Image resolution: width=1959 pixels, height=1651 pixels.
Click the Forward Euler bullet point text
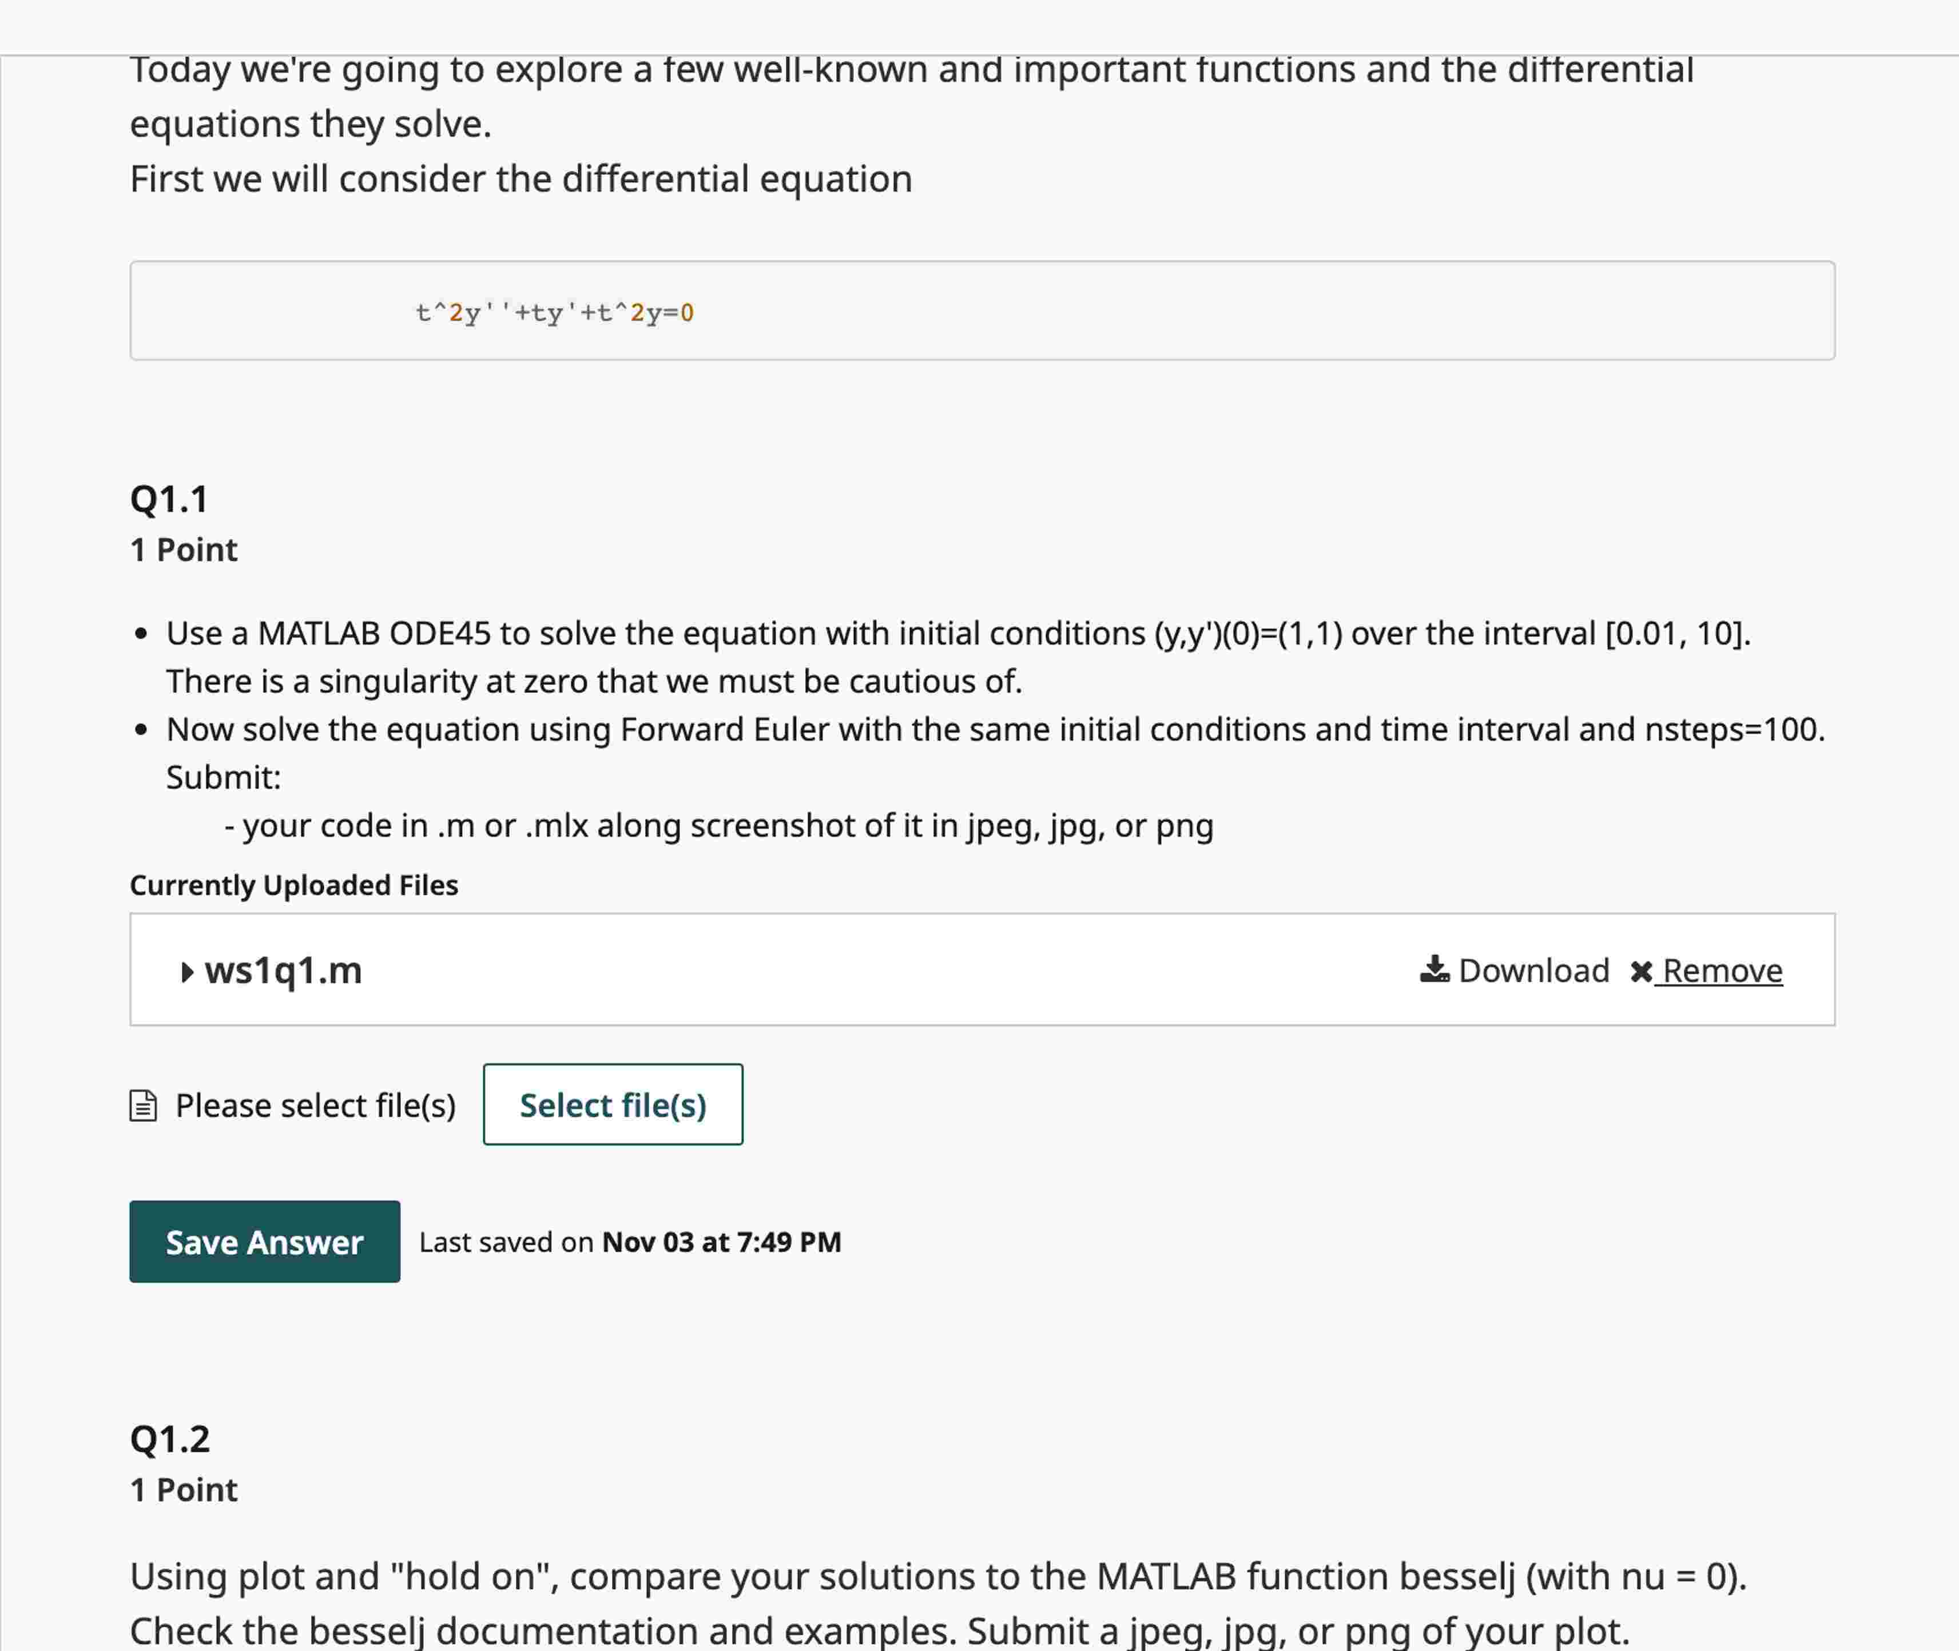pos(995,730)
